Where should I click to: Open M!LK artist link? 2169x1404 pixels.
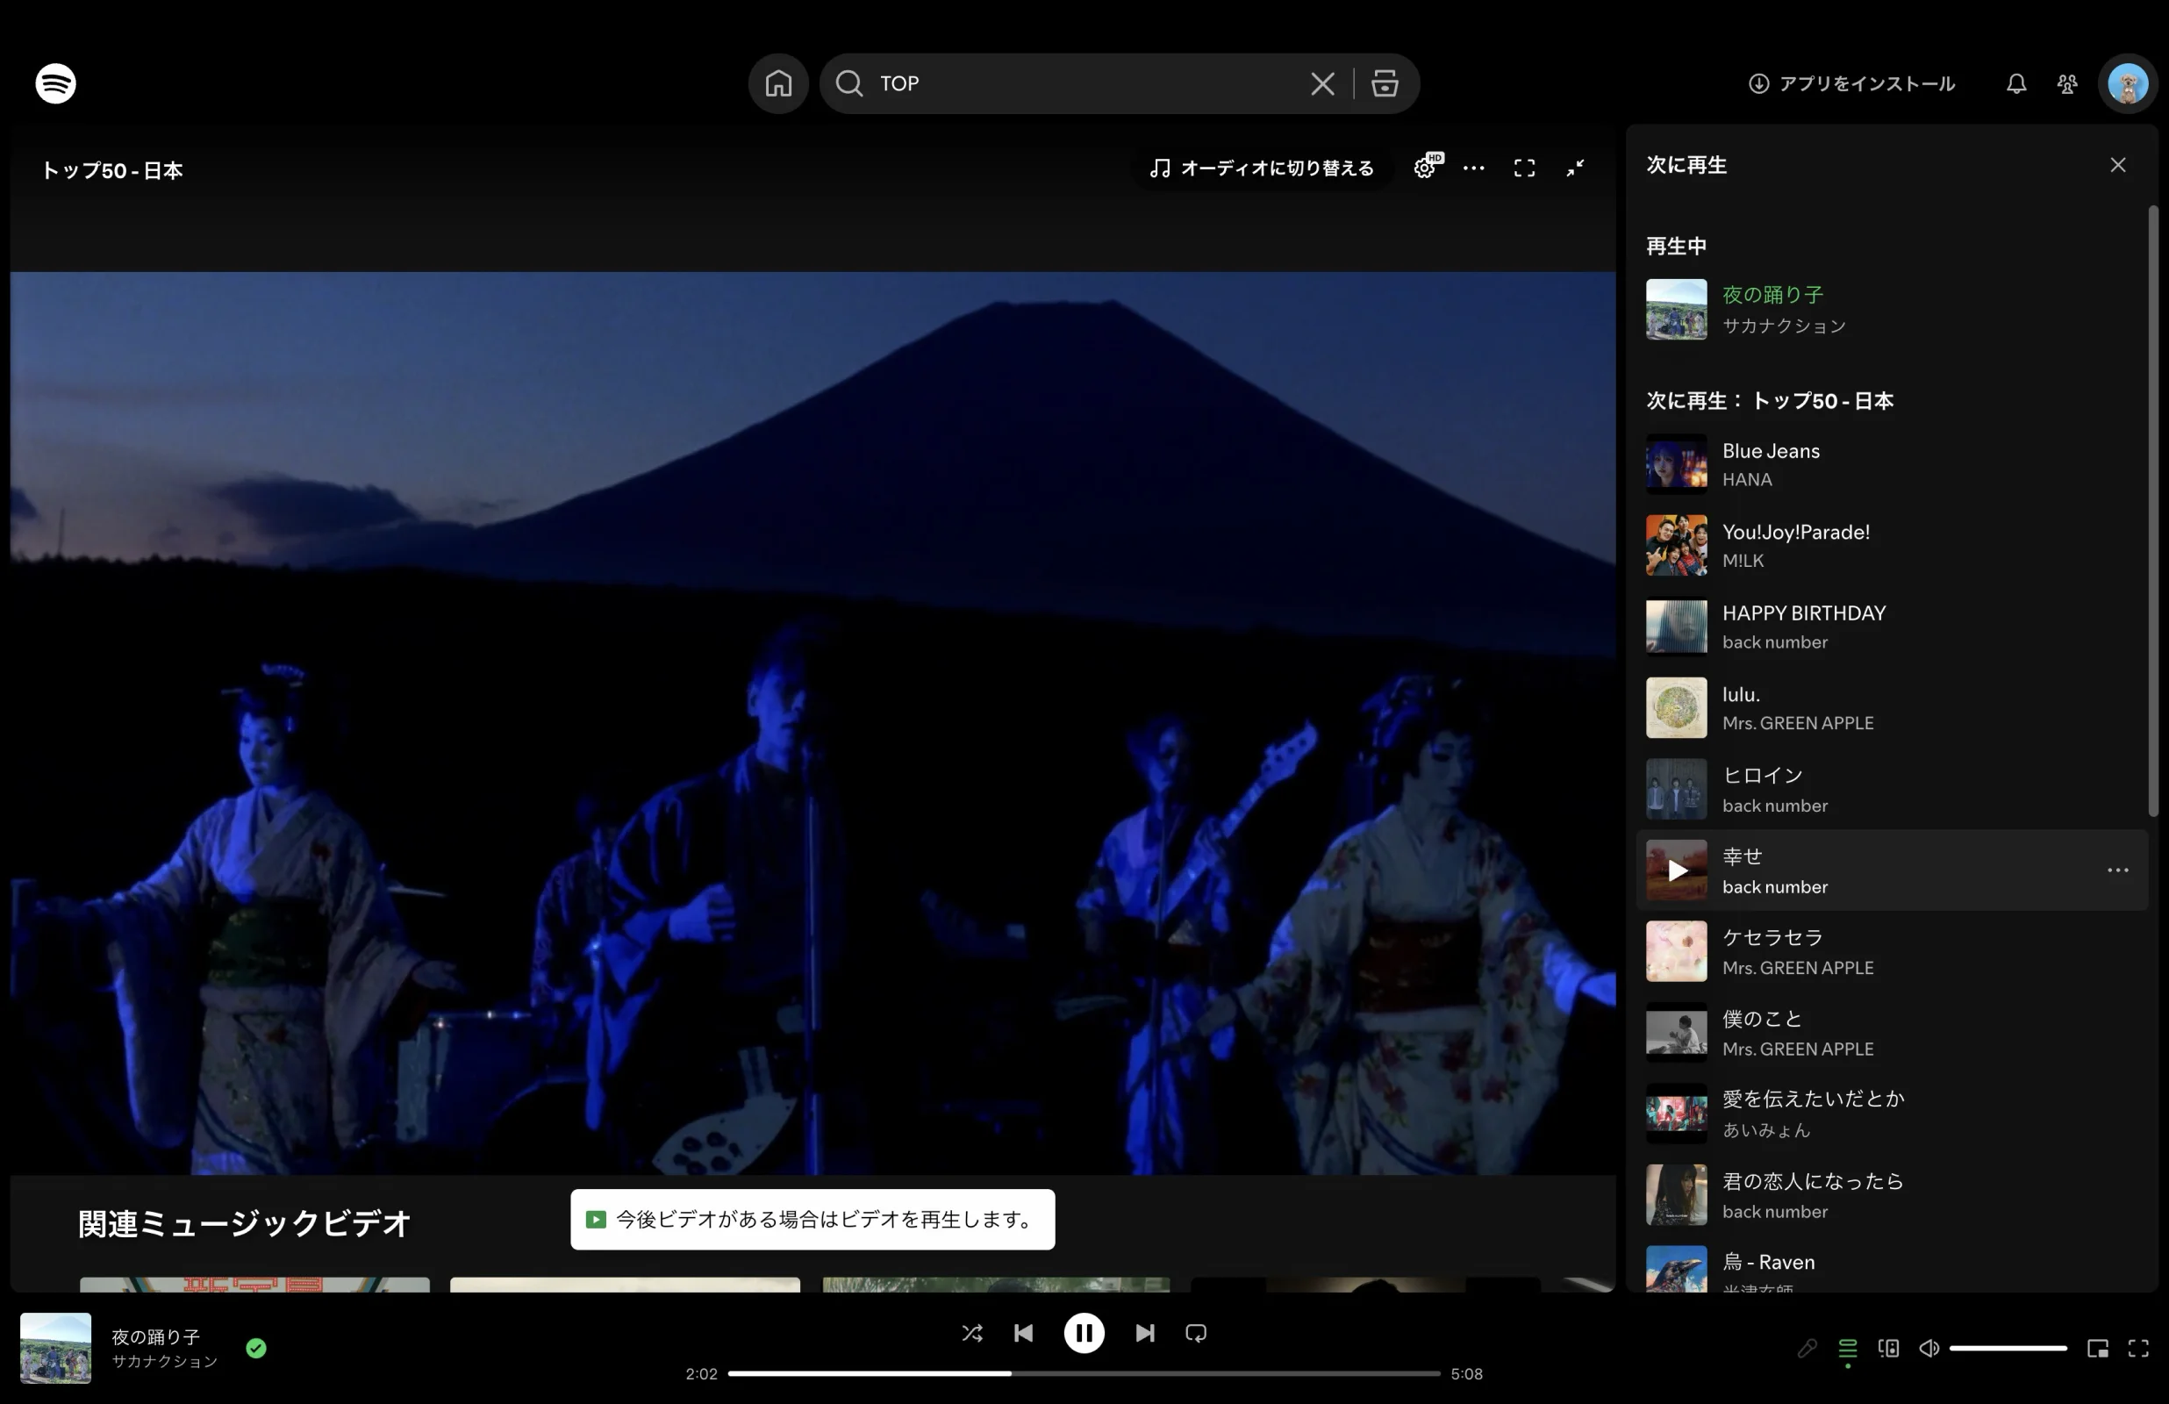[1743, 561]
